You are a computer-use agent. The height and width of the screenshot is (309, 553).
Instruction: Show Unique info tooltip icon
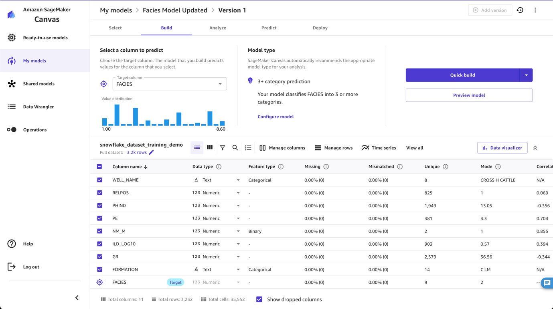click(x=446, y=167)
